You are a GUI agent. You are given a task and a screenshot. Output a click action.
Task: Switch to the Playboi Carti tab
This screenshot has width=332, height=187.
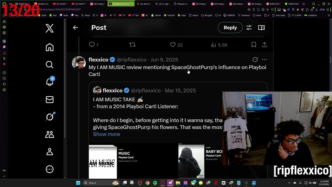(x=181, y=4)
